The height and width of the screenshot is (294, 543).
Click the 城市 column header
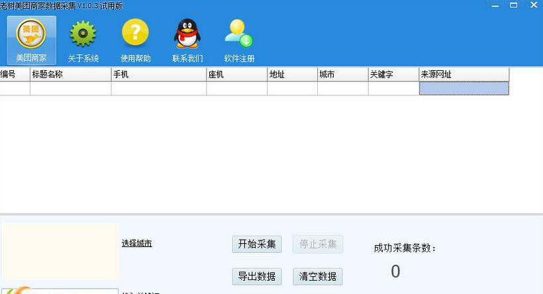(x=343, y=74)
